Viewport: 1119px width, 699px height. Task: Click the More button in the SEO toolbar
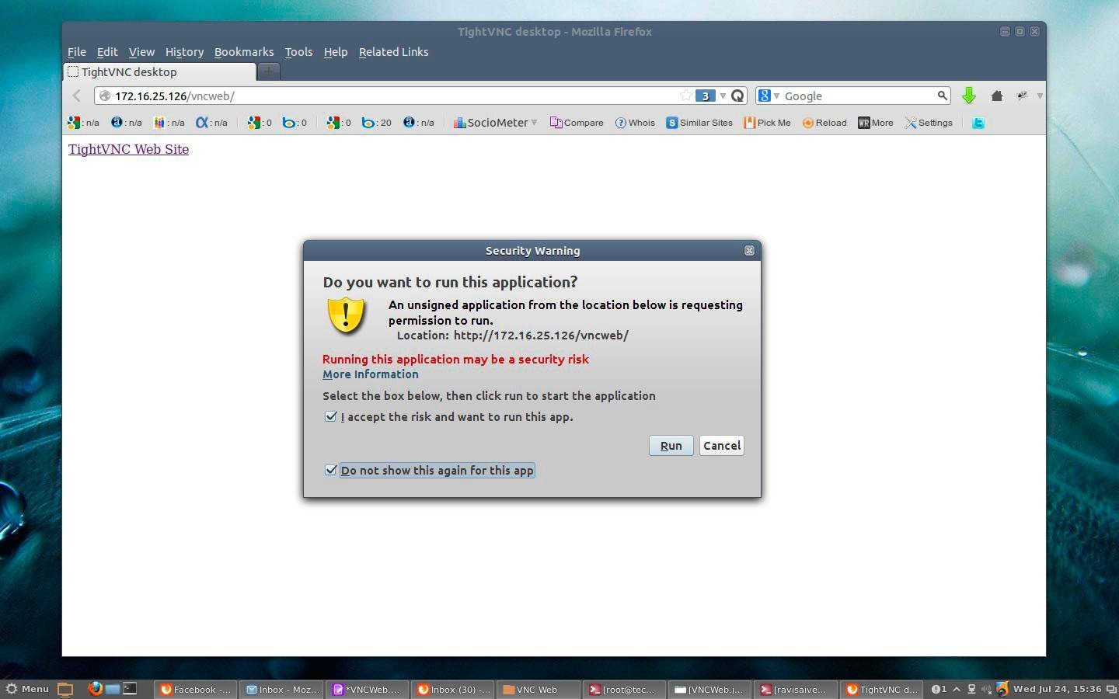pyautogui.click(x=876, y=123)
